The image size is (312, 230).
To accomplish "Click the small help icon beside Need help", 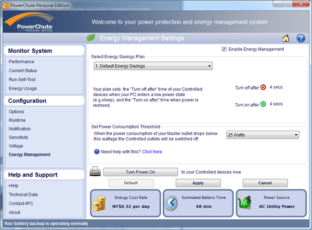I will pos(97,151).
